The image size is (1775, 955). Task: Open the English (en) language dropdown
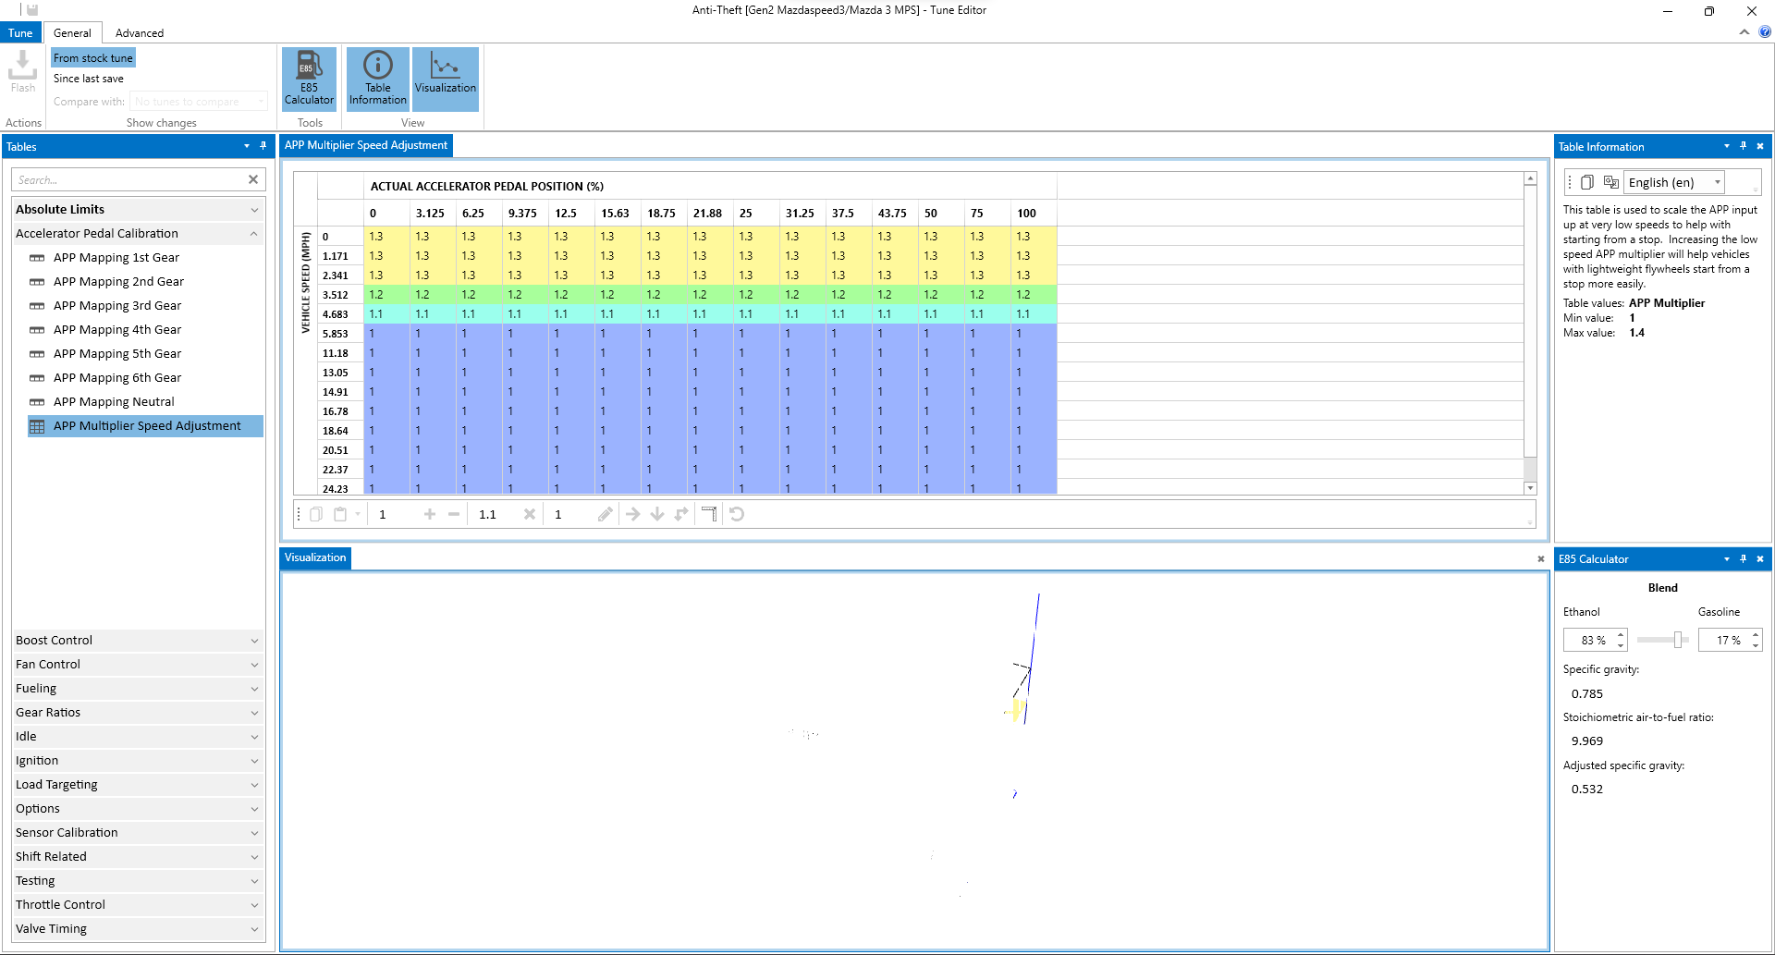tap(1674, 182)
